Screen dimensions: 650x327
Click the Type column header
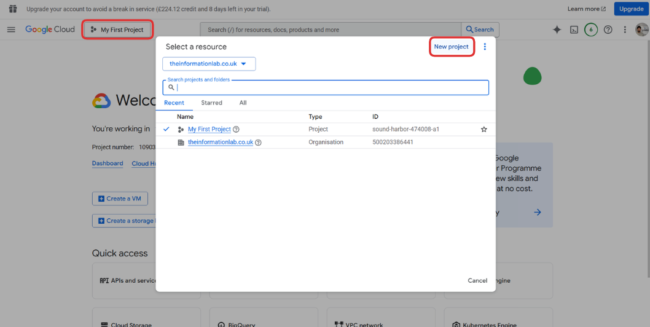click(x=315, y=117)
